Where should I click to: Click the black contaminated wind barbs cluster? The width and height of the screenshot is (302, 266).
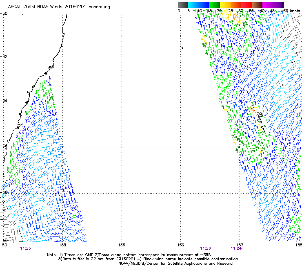pyautogui.click(x=260, y=119)
